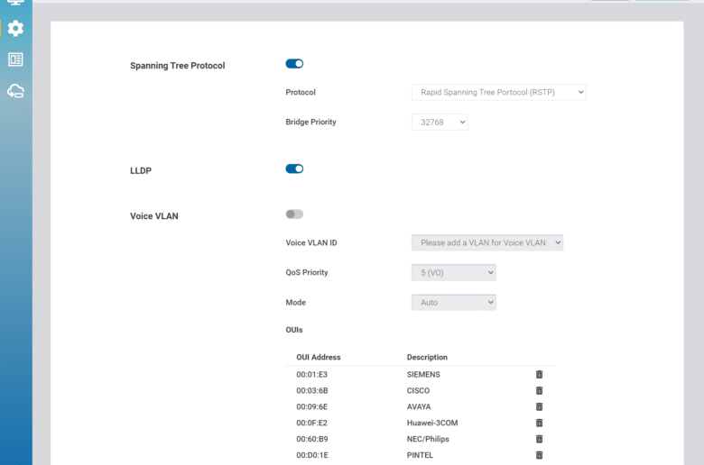
Task: Open the cloud management icon in sidebar
Action: [15, 91]
